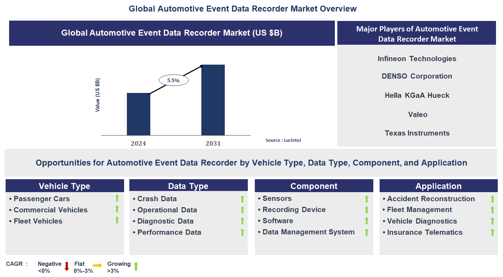503x277 pixels.
Task: Click the red Negative CAGR arrow in legend
Action: coord(67,267)
